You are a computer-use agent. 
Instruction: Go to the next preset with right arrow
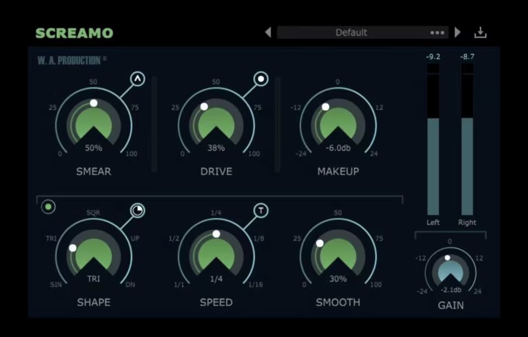(457, 32)
